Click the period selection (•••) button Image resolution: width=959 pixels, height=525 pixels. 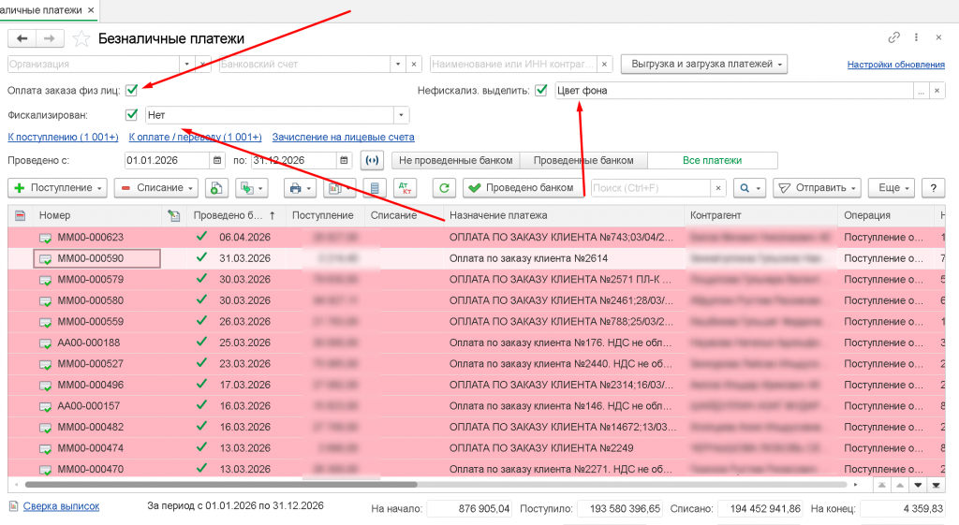372,161
